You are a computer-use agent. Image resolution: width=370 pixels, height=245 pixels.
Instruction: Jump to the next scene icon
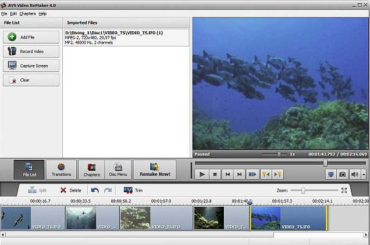252,174
